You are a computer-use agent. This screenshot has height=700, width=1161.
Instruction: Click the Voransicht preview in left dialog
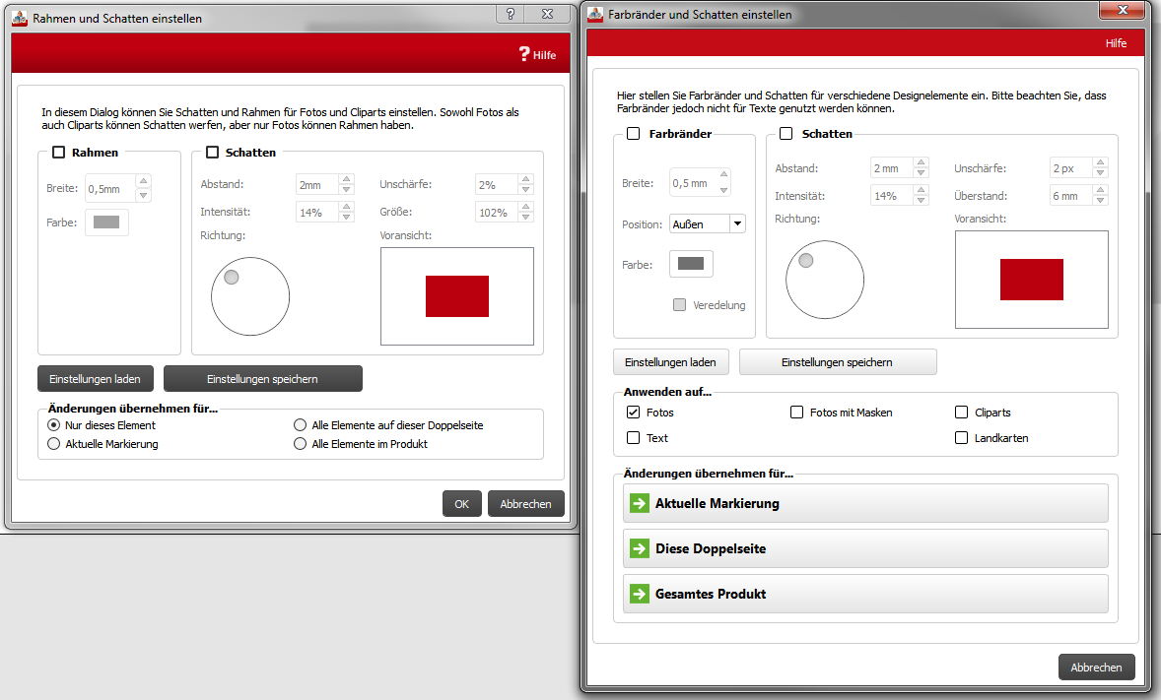tap(457, 296)
